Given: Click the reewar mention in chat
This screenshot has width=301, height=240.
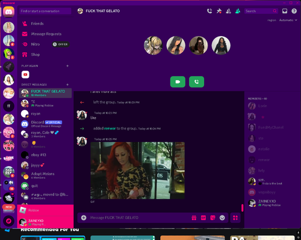Looking at the screenshot, I should coord(110,128).
